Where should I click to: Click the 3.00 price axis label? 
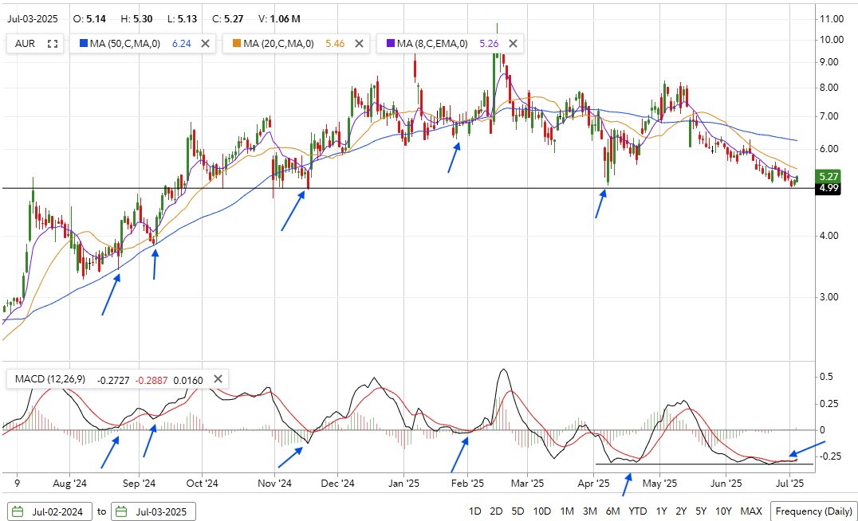coord(829,297)
